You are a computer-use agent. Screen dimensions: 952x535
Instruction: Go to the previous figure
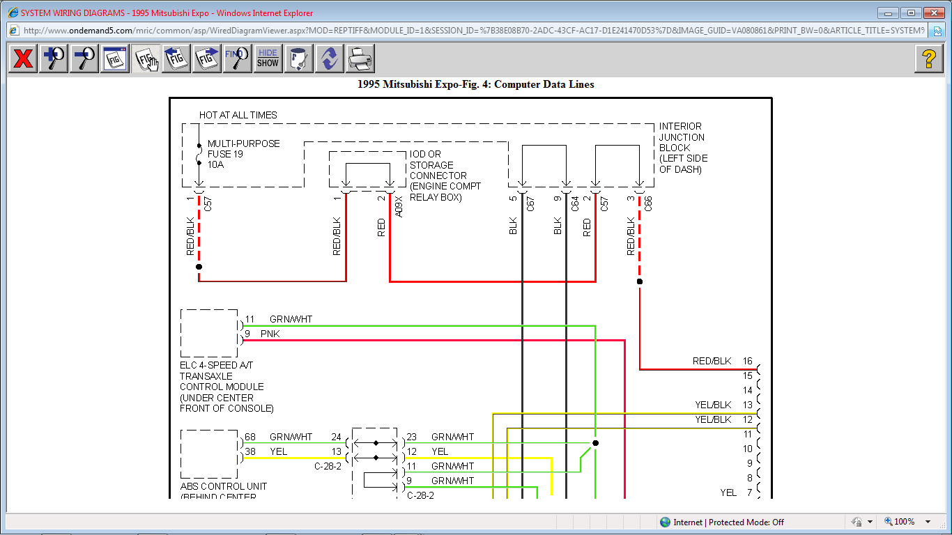point(176,59)
